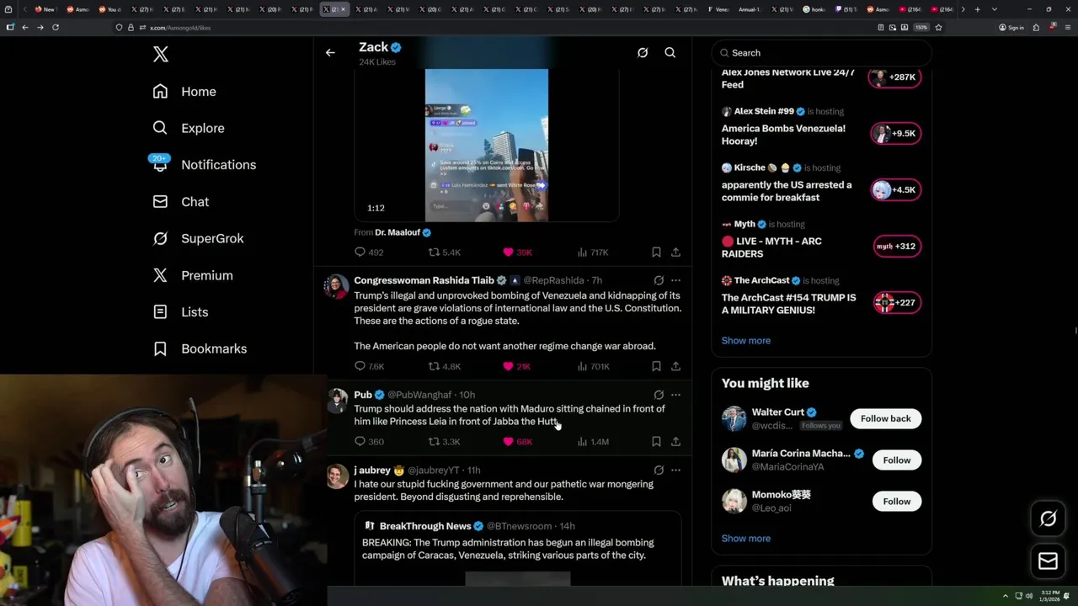The height and width of the screenshot is (606, 1078).
Task: Go back with the profile back arrow
Action: point(330,52)
